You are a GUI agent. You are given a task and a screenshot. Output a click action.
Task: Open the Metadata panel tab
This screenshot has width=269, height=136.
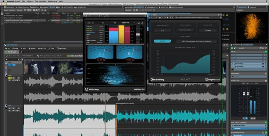point(35,7)
